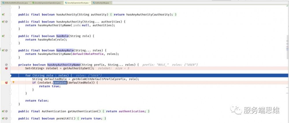The height and width of the screenshot is (123, 289).
Task: Click the highlighted hasAnyRole method name
Action: (x=65, y=50)
